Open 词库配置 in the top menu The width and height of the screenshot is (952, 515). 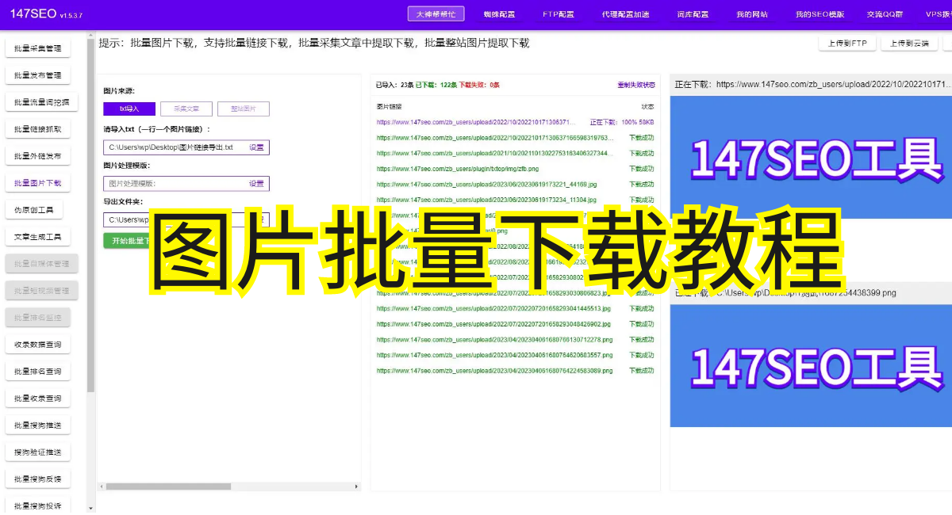pyautogui.click(x=693, y=14)
